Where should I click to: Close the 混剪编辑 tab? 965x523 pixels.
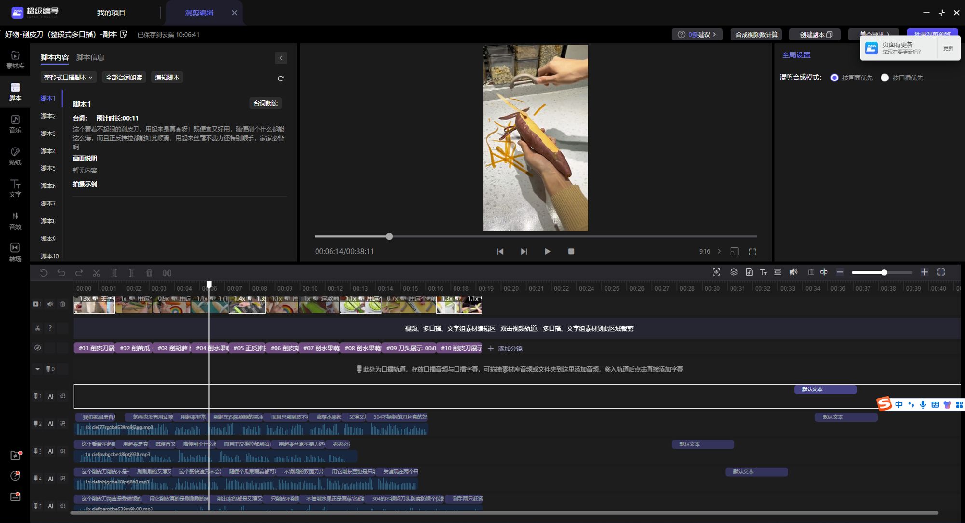(x=234, y=13)
